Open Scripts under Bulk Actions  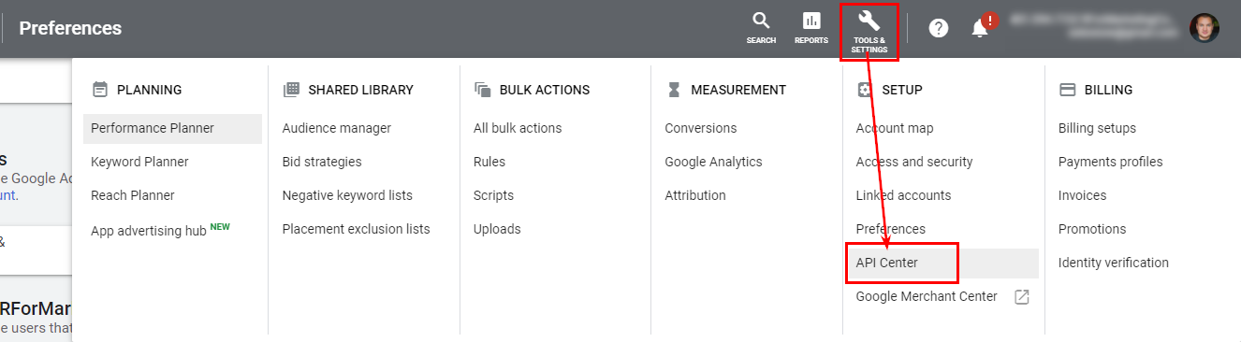[493, 195]
